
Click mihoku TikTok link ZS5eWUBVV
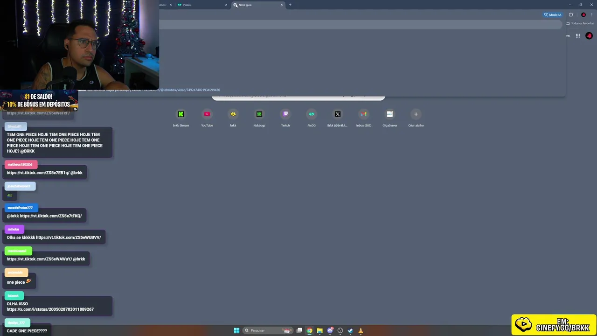point(68,238)
